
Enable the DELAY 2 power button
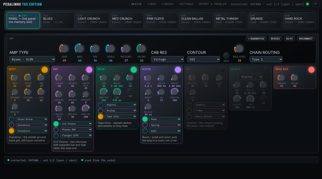click(x=267, y=70)
